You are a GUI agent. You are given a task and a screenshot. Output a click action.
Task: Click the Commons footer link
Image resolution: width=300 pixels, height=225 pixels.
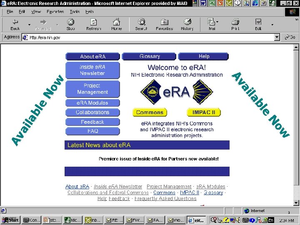[x=164, y=192]
